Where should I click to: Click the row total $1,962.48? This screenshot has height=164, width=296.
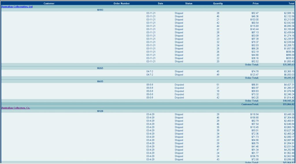pyautogui.click(x=289, y=153)
